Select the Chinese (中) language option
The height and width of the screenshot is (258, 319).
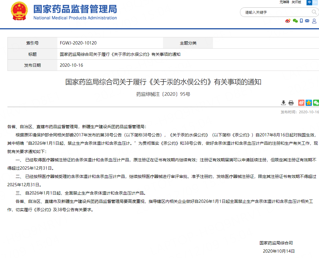coord(309,2)
